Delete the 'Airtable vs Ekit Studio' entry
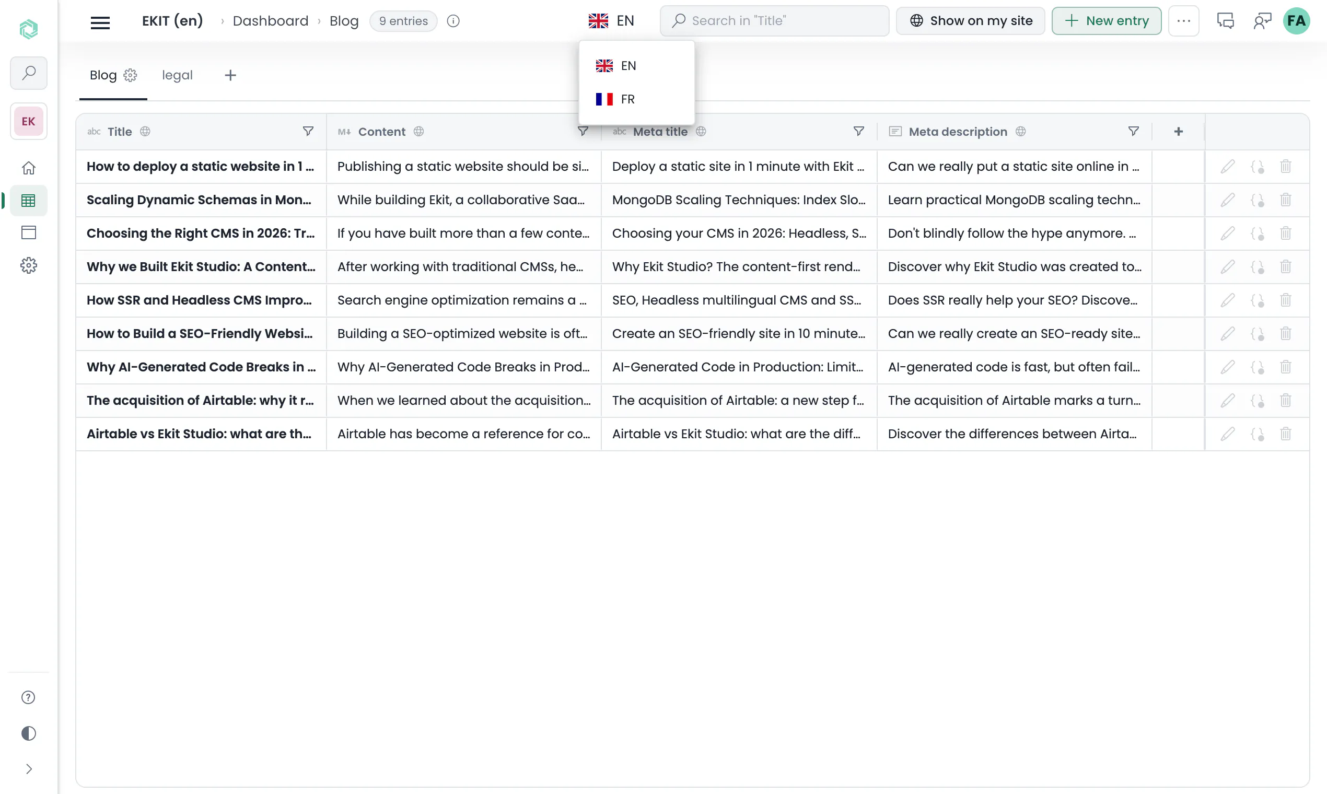This screenshot has height=794, width=1327. coord(1286,434)
